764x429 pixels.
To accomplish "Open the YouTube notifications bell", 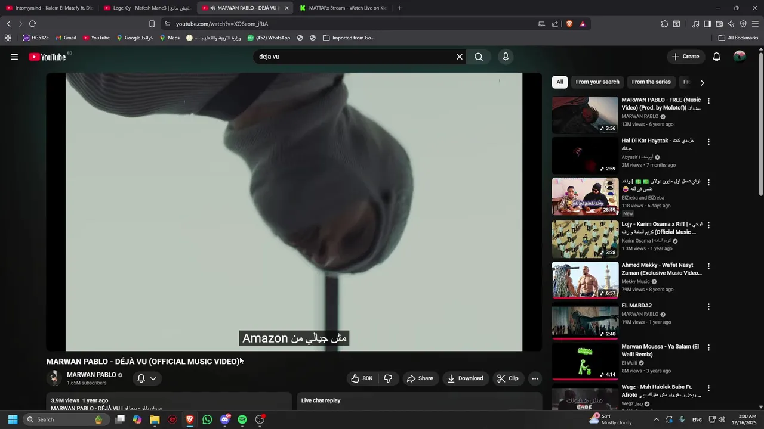I will pos(717,57).
